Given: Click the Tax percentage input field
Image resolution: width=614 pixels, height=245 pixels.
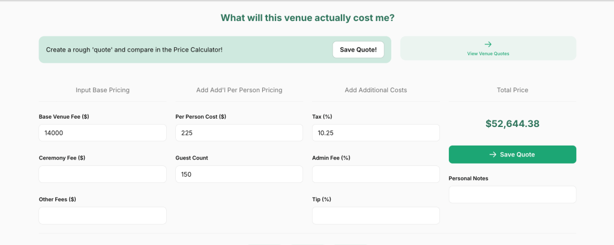Looking at the screenshot, I should pyautogui.click(x=376, y=133).
